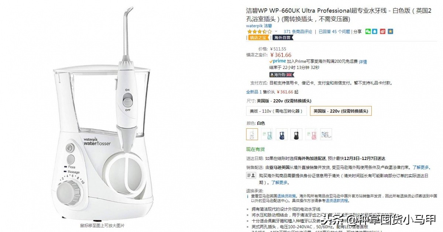The image size is (443, 232).
Task: Choose the white color swatch
Action: (252, 134)
